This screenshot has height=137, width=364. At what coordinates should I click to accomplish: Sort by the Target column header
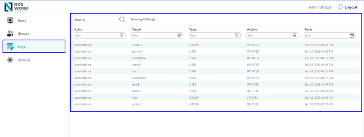(136, 29)
